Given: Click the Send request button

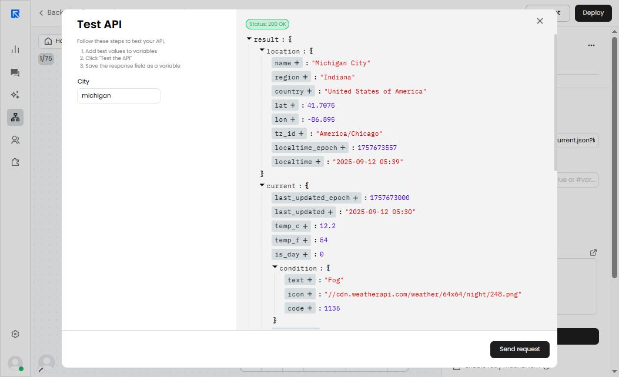Looking at the screenshot, I should (x=520, y=349).
